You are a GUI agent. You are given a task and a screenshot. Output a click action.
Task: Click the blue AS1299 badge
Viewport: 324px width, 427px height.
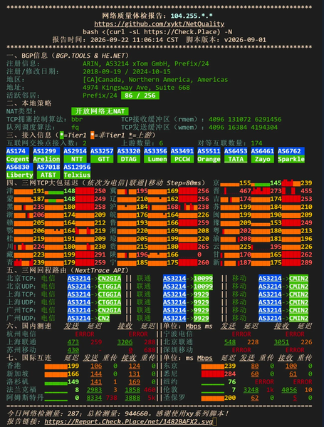[x=46, y=151]
